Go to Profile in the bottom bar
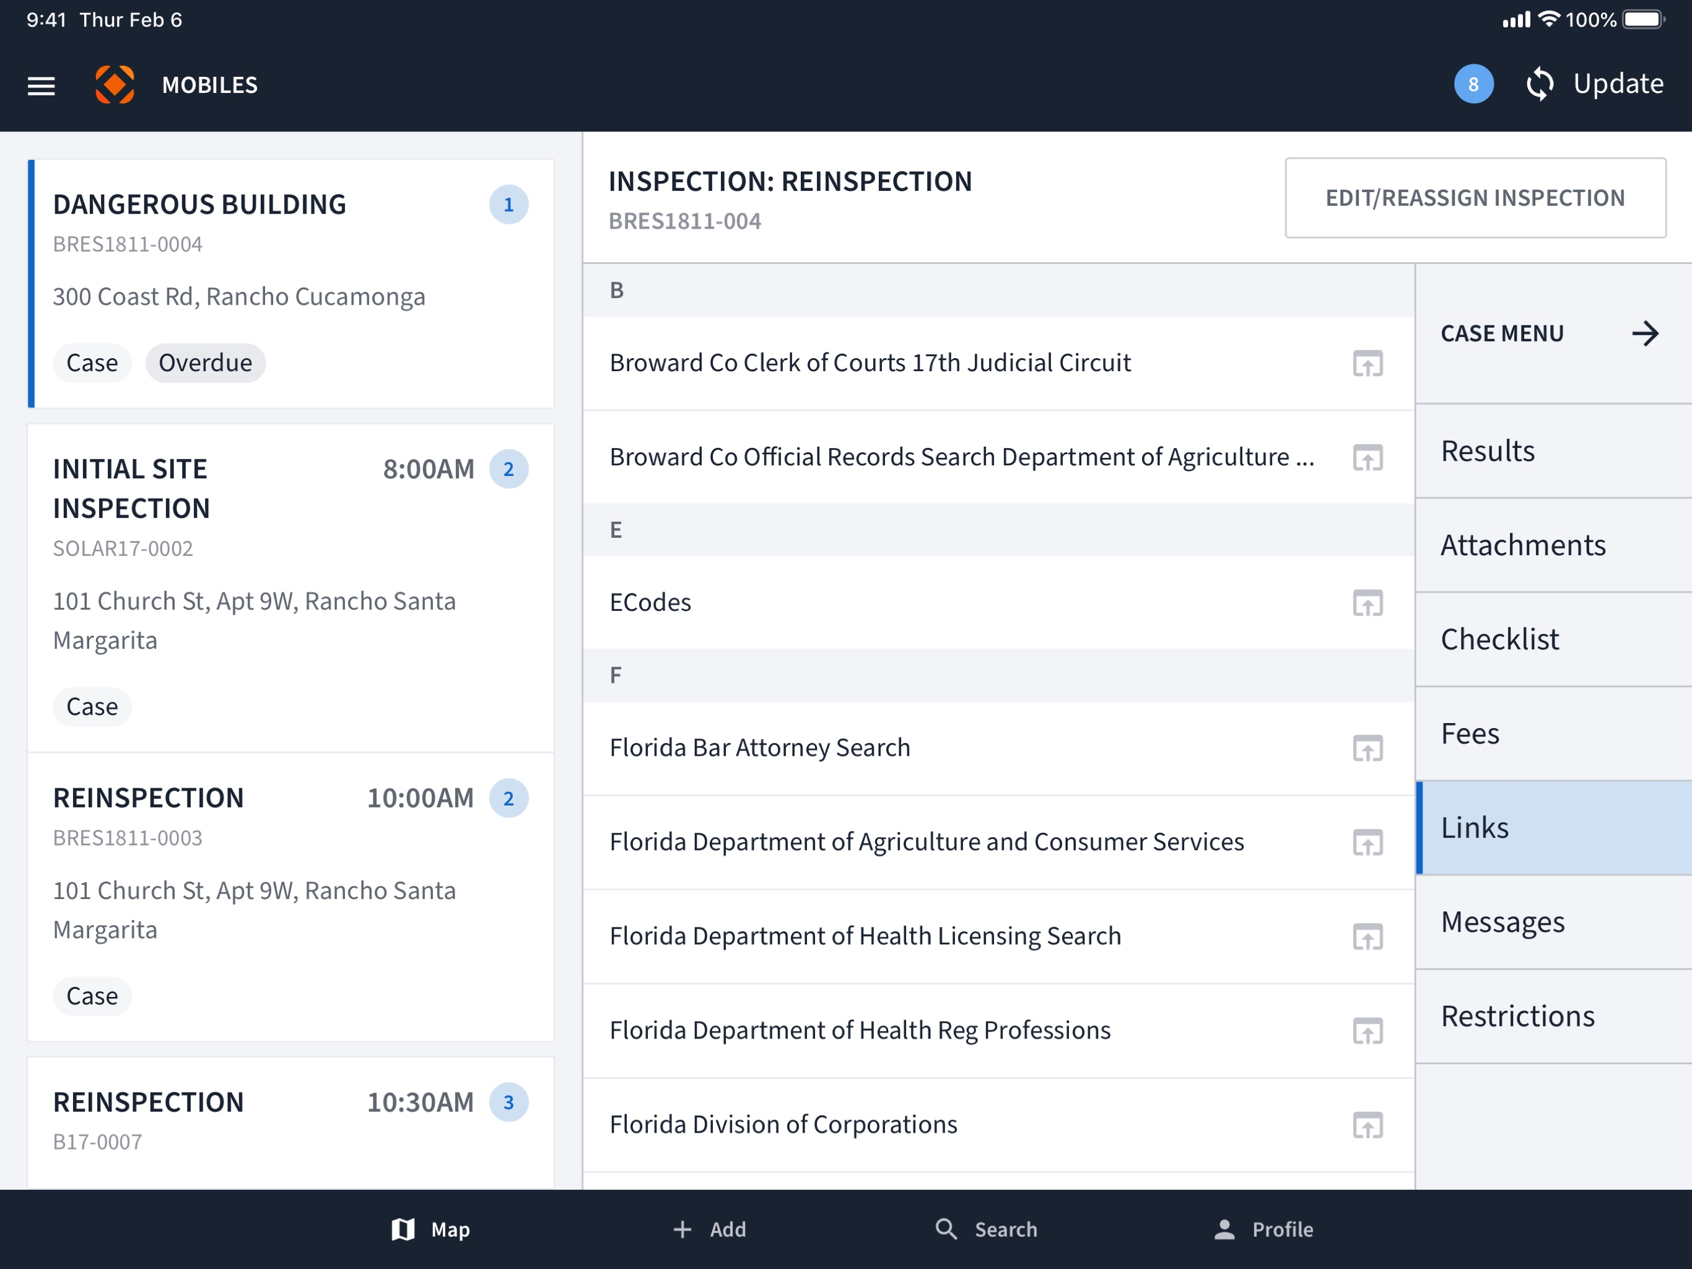The height and width of the screenshot is (1269, 1692). tap(1263, 1229)
